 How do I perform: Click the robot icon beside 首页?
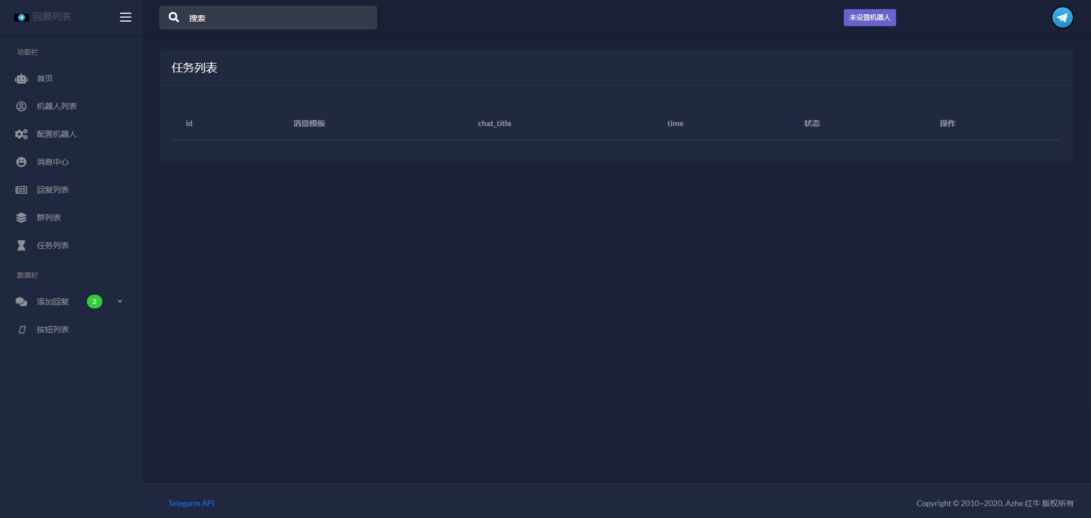pyautogui.click(x=22, y=78)
